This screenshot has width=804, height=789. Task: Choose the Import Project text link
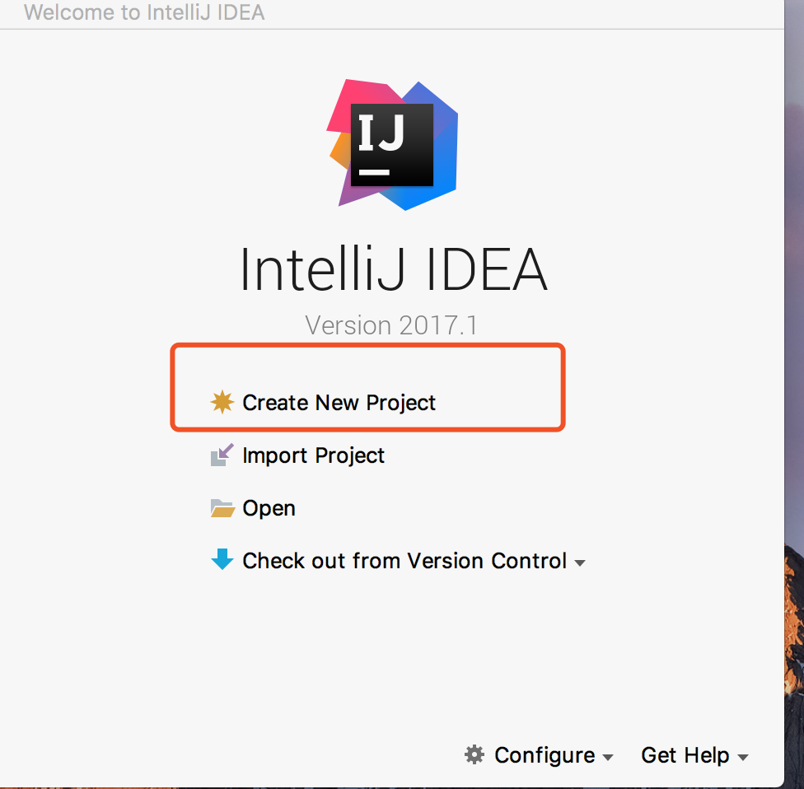313,455
